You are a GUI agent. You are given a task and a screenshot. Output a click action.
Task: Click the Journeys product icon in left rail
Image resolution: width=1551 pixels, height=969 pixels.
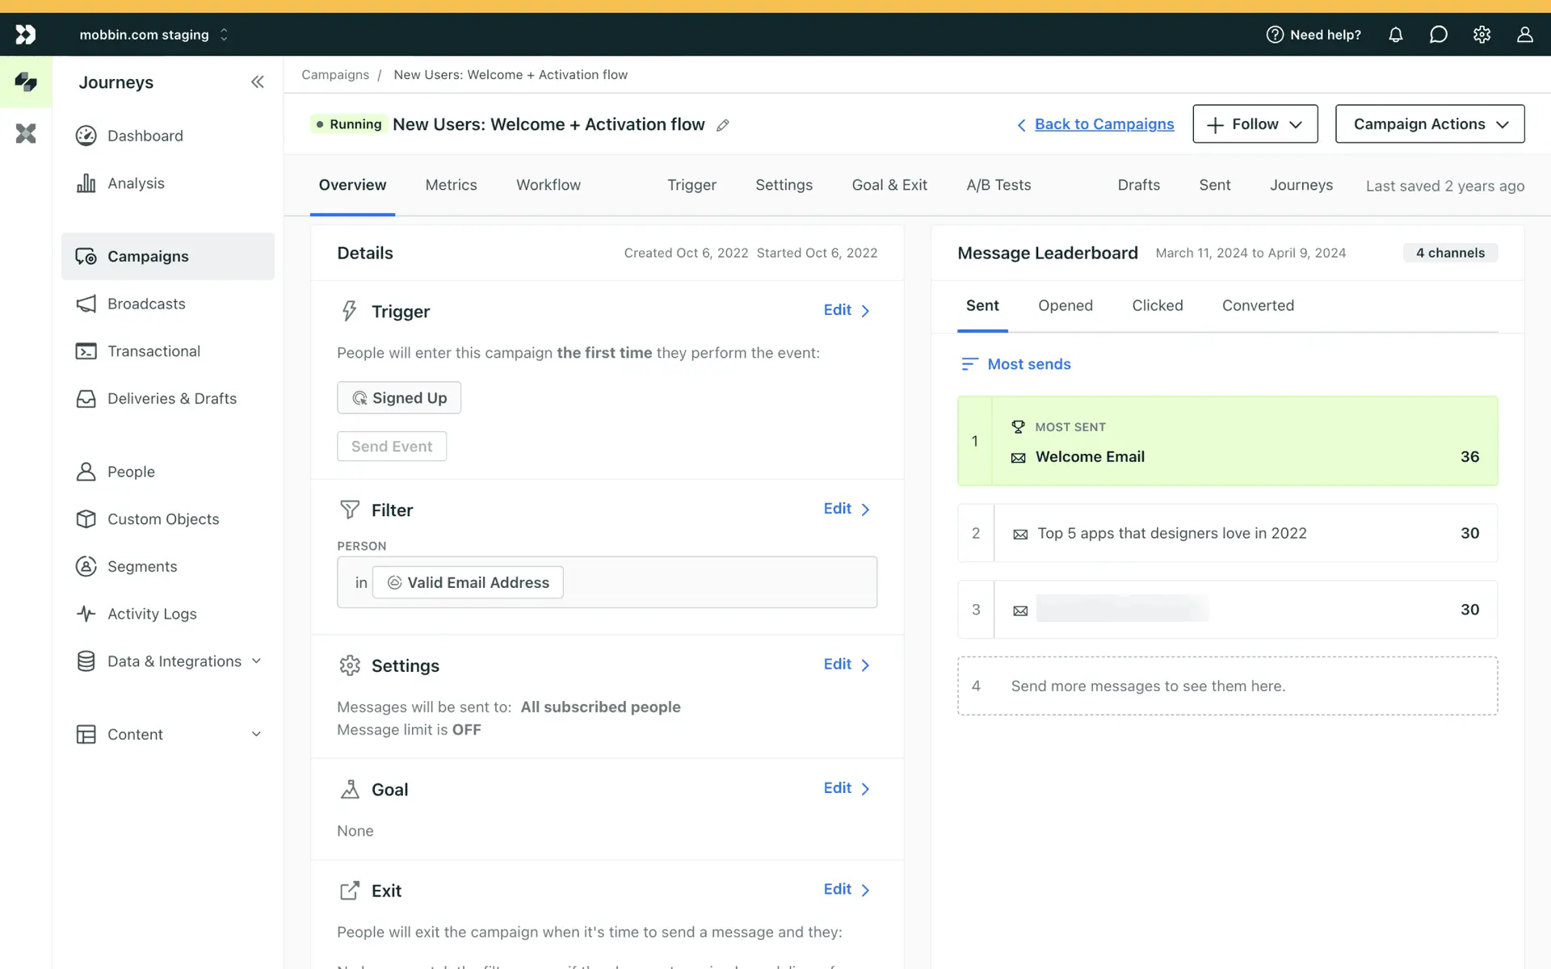tap(26, 82)
